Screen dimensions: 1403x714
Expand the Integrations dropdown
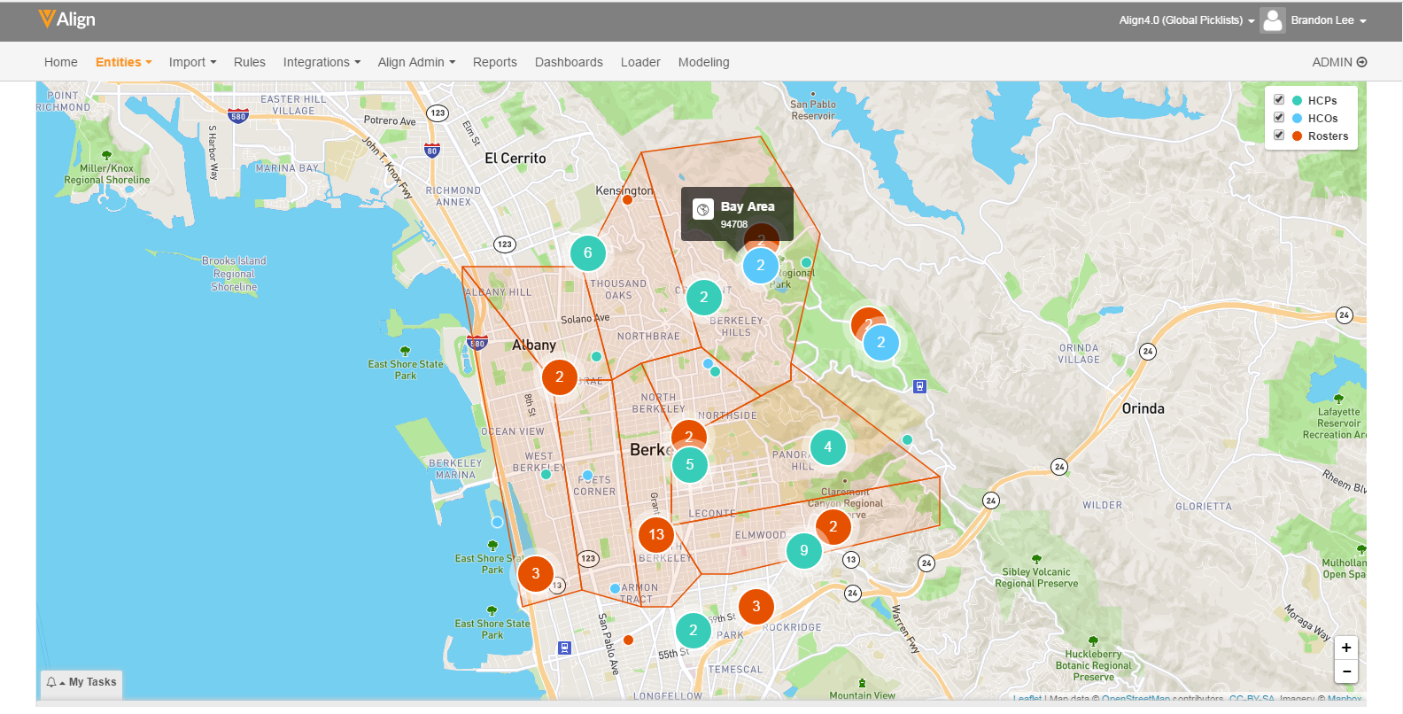point(322,62)
